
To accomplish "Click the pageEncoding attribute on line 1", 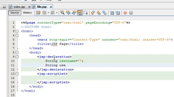I will pos(98,23).
